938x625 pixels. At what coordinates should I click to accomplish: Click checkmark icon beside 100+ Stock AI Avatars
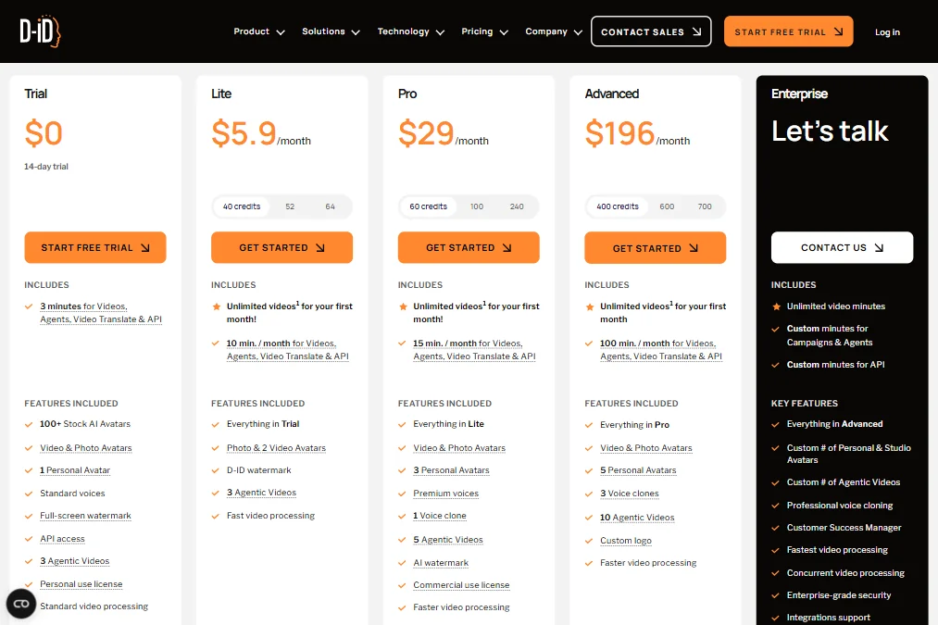pyautogui.click(x=28, y=425)
